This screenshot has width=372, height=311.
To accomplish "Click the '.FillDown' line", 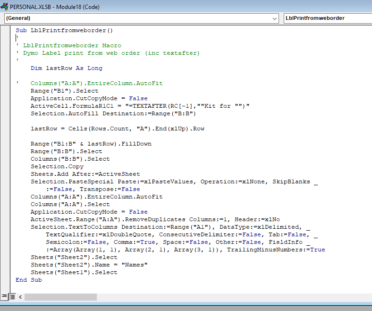I will [91, 144].
